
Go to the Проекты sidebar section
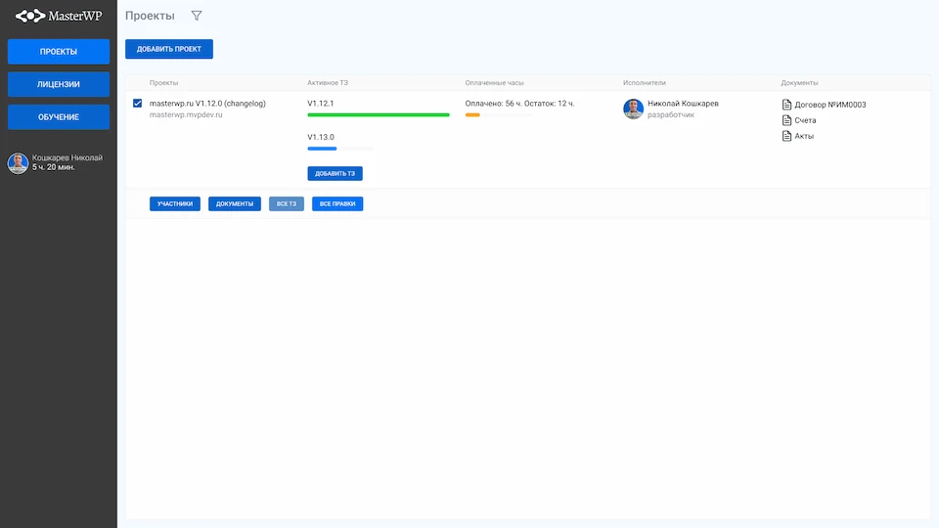pyautogui.click(x=59, y=52)
